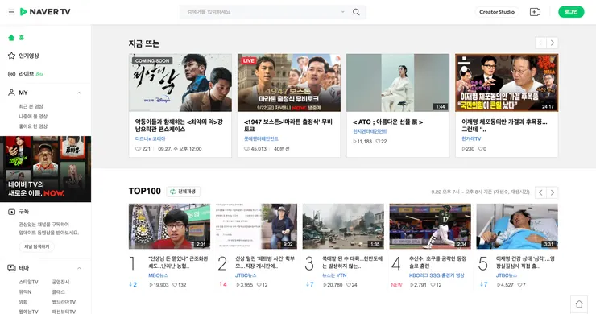Open the hamburger menu icon
The height and width of the screenshot is (314, 596).
[x=11, y=12]
